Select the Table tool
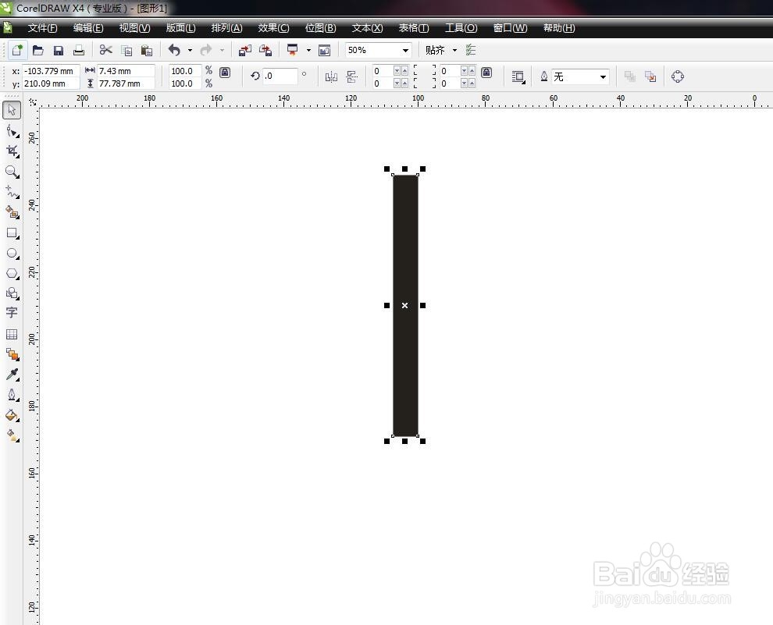The image size is (773, 625). pyautogui.click(x=12, y=335)
